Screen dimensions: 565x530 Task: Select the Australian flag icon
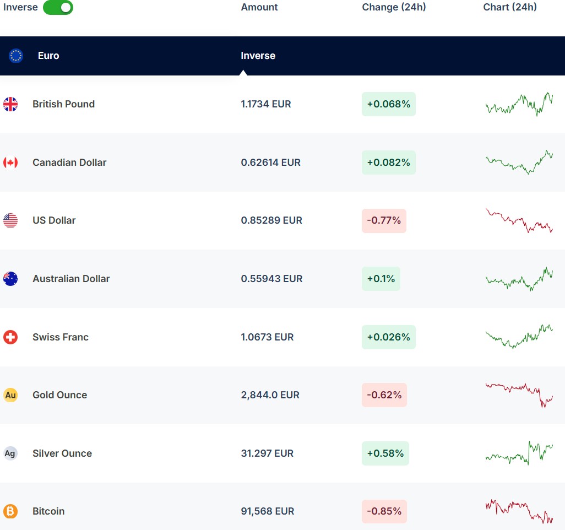point(10,279)
